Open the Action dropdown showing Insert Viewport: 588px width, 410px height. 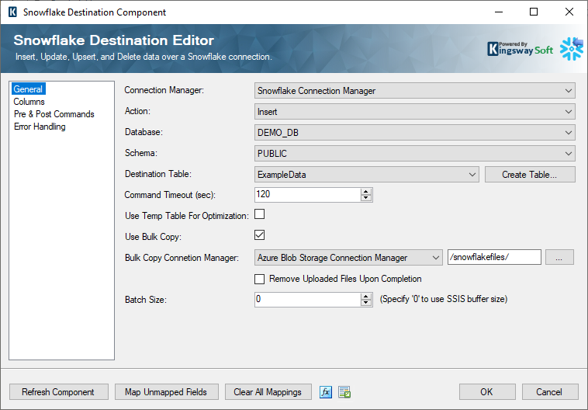(415, 112)
